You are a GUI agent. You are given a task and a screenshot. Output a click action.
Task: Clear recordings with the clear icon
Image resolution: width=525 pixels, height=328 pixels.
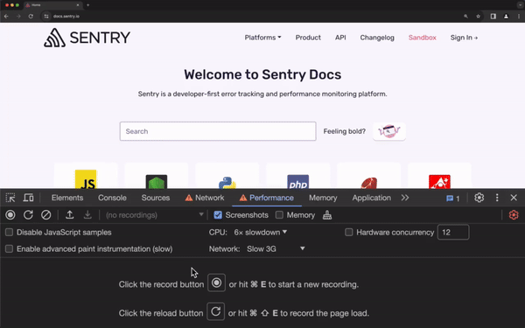tap(45, 215)
